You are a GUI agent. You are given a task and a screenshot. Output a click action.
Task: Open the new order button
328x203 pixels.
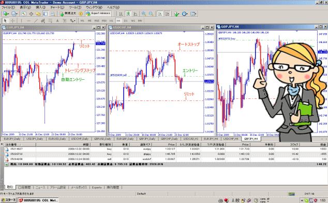pos(68,13)
